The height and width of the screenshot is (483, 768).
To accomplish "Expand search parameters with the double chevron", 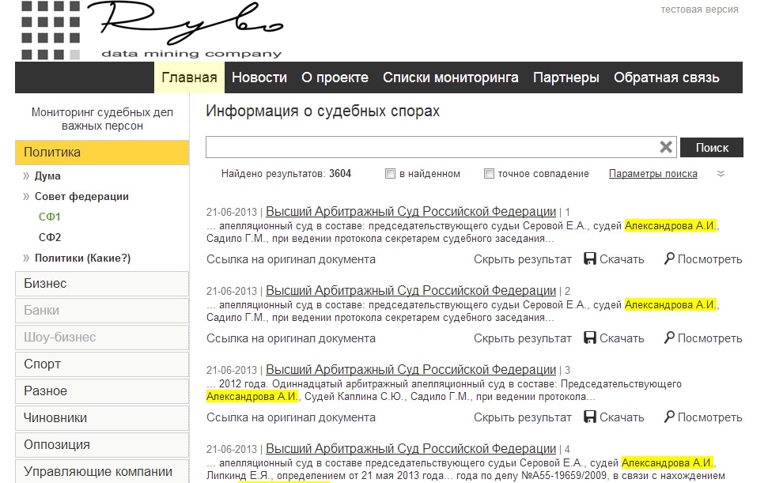I will [x=721, y=174].
